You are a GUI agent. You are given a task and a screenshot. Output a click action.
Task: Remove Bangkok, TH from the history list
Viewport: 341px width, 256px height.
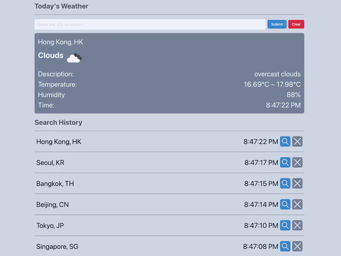click(x=297, y=183)
